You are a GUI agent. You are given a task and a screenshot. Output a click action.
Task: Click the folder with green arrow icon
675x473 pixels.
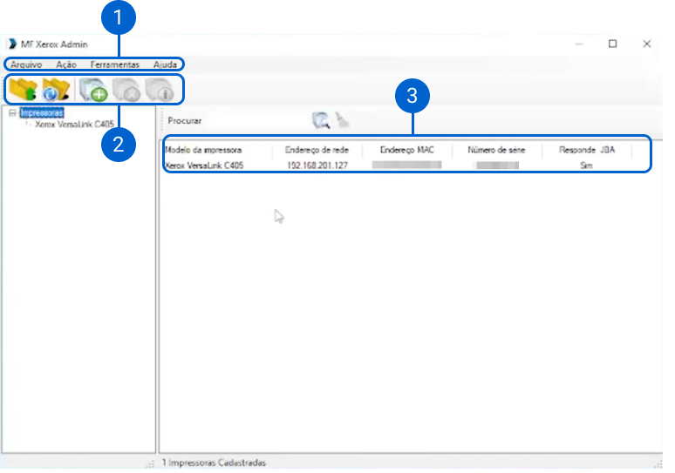click(x=24, y=89)
